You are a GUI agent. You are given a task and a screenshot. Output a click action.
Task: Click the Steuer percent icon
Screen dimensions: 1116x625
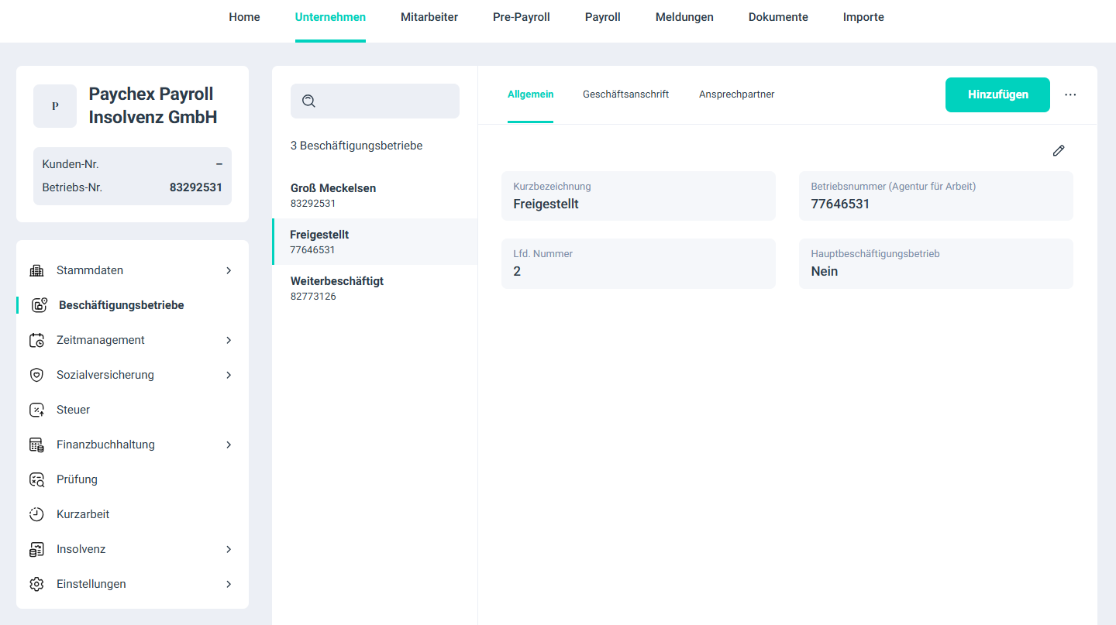click(36, 410)
